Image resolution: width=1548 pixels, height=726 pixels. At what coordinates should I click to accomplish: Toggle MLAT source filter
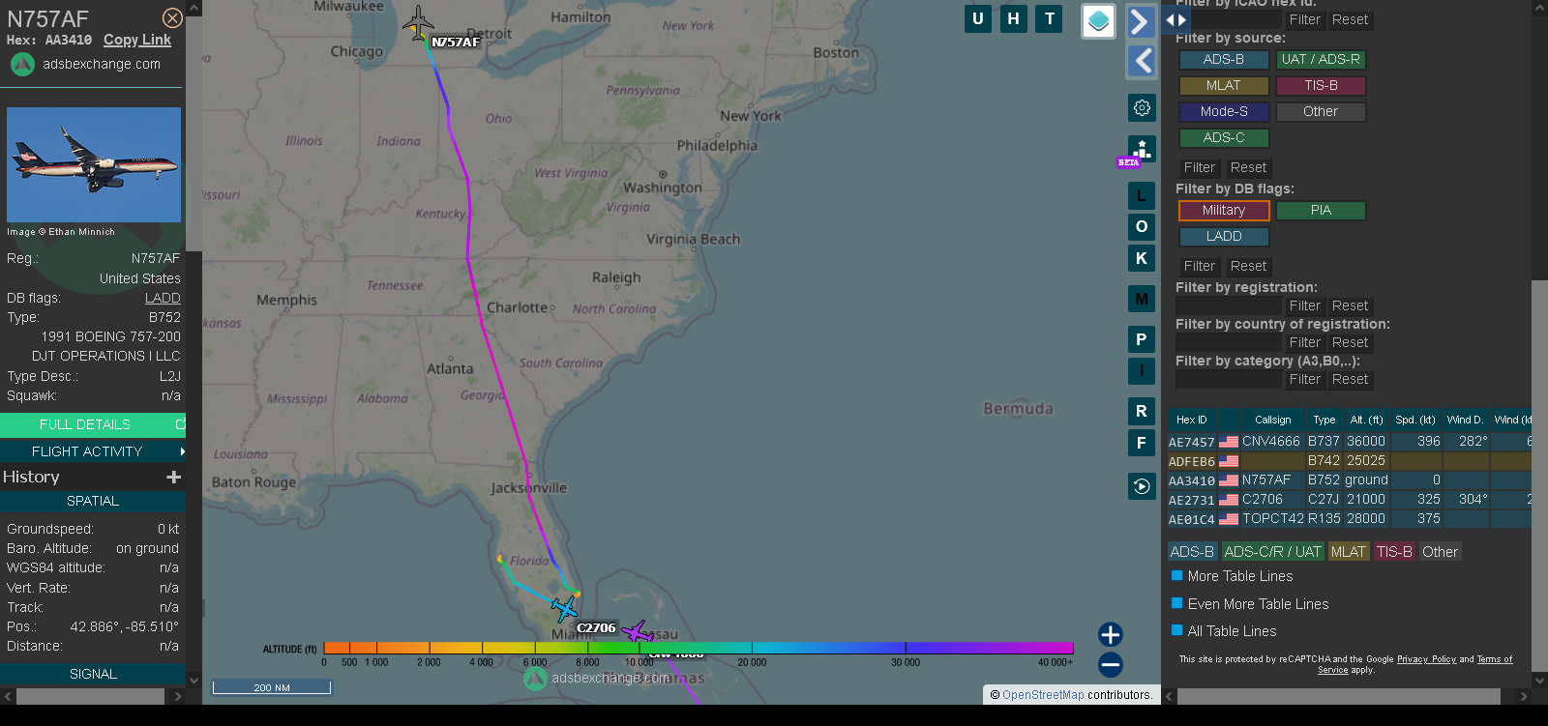click(1224, 85)
